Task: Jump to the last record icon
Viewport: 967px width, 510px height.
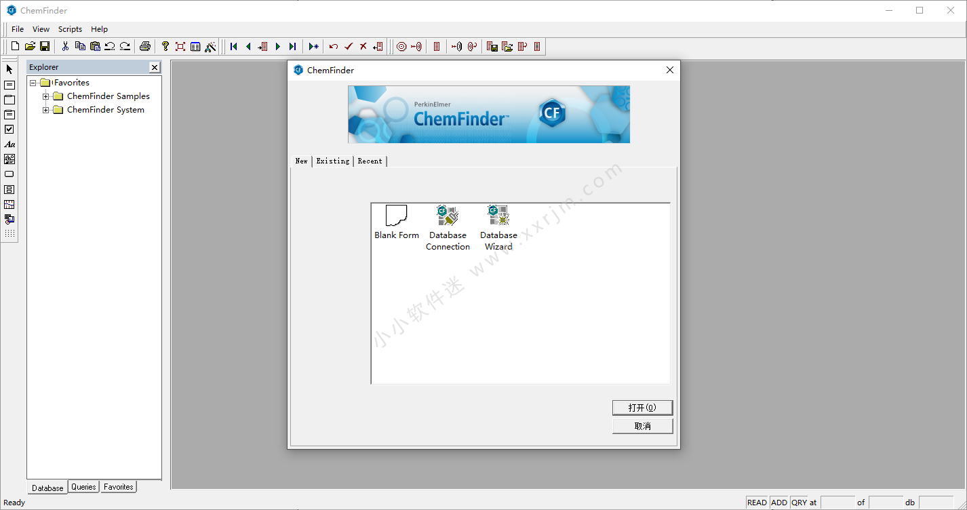Action: (292, 46)
